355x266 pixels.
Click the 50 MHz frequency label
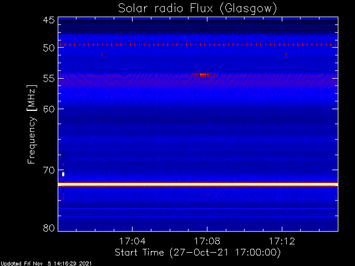(x=49, y=48)
